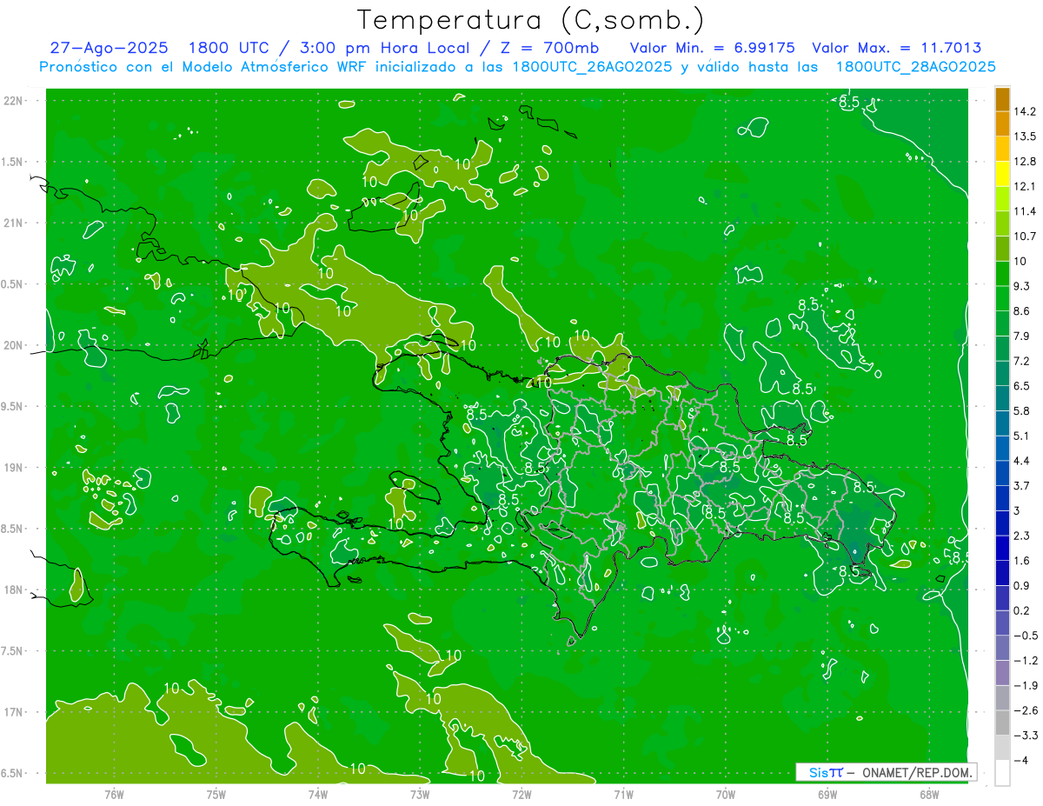Click the 68W longitude label
Screen dimensions: 1043x806
(929, 795)
